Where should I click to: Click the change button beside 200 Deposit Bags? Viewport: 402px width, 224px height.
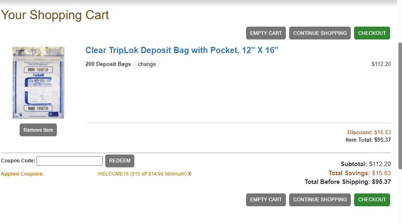point(147,64)
